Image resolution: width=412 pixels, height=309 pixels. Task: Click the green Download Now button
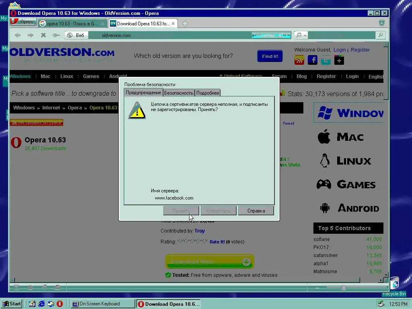pyautogui.click(x=210, y=262)
